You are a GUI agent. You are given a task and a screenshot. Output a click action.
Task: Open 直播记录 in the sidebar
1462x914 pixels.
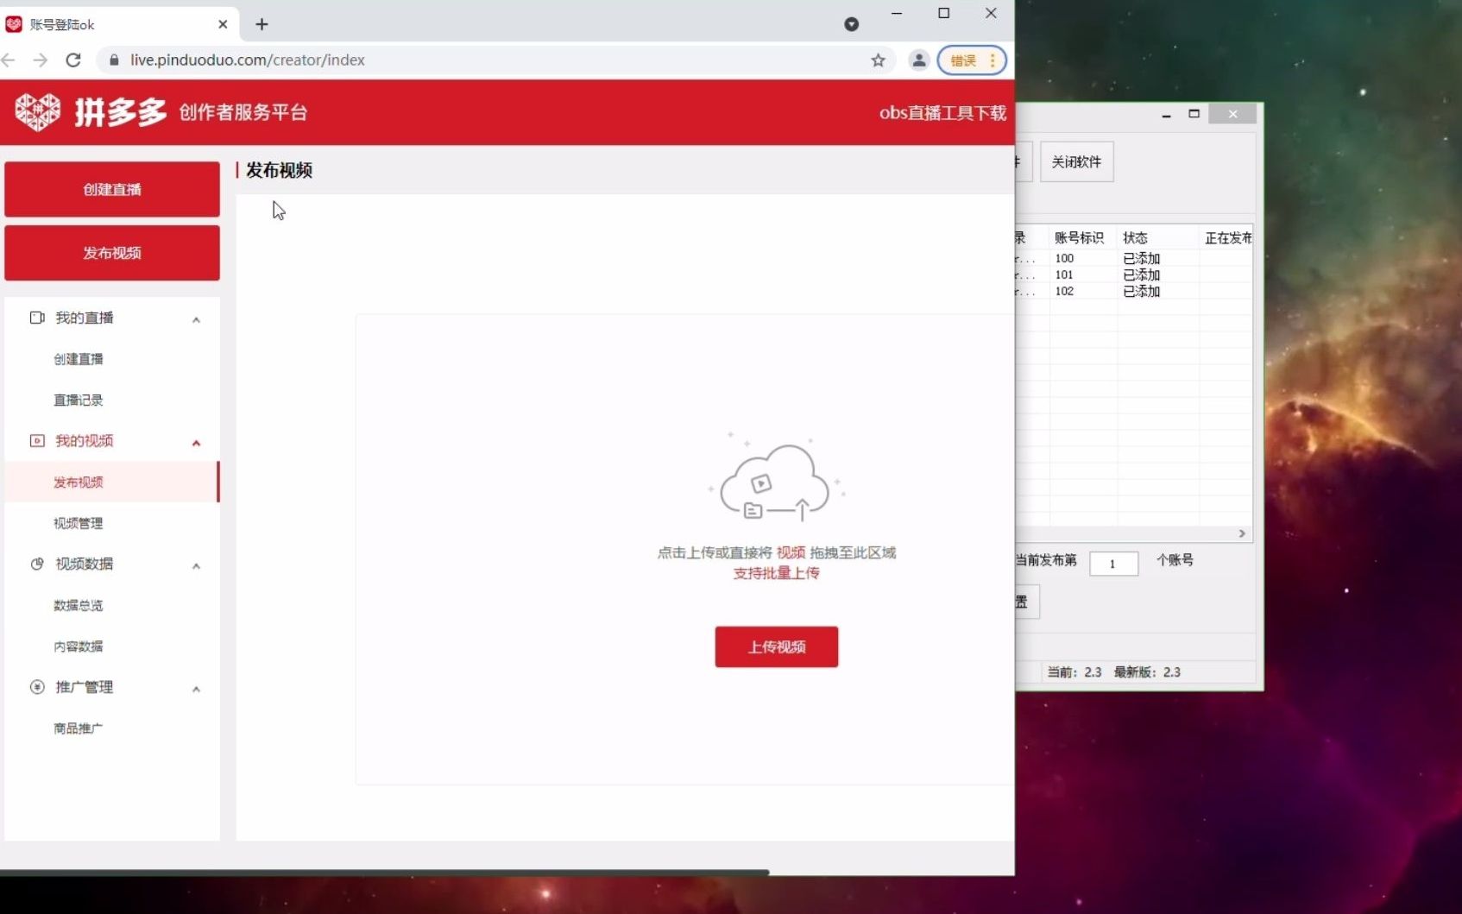point(79,400)
